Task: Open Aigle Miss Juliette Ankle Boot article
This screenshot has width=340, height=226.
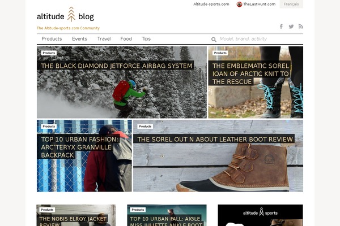Action: point(165,221)
